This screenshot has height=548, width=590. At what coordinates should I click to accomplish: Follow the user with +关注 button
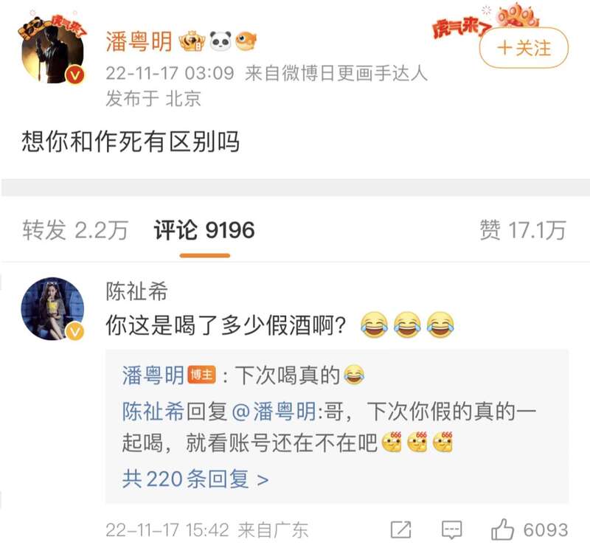(524, 48)
